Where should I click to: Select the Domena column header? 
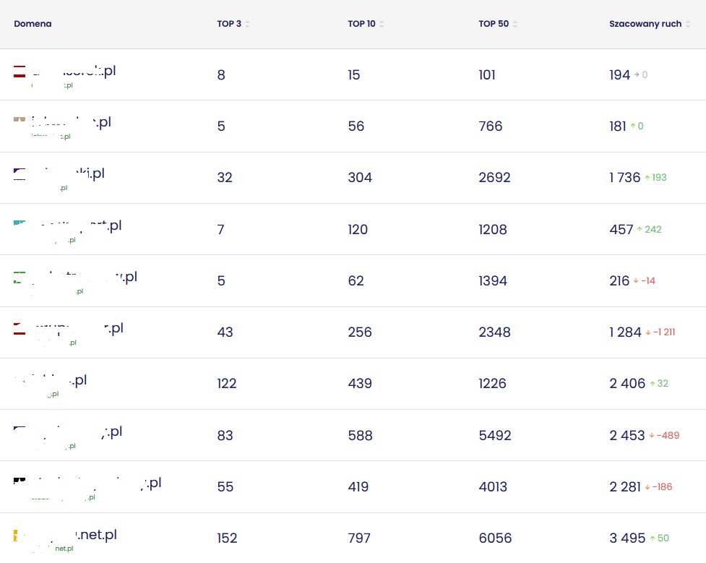pyautogui.click(x=33, y=24)
